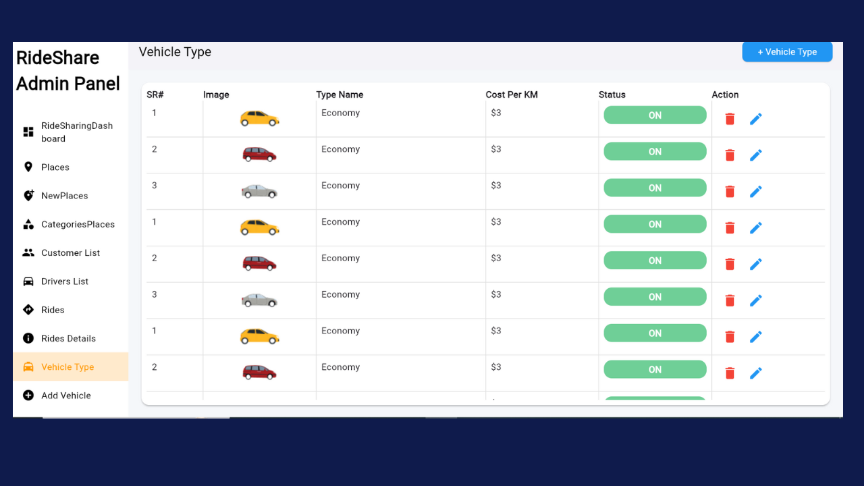Screen dimensions: 864x486
Task: Click the Places map pin icon
Action: pos(28,167)
